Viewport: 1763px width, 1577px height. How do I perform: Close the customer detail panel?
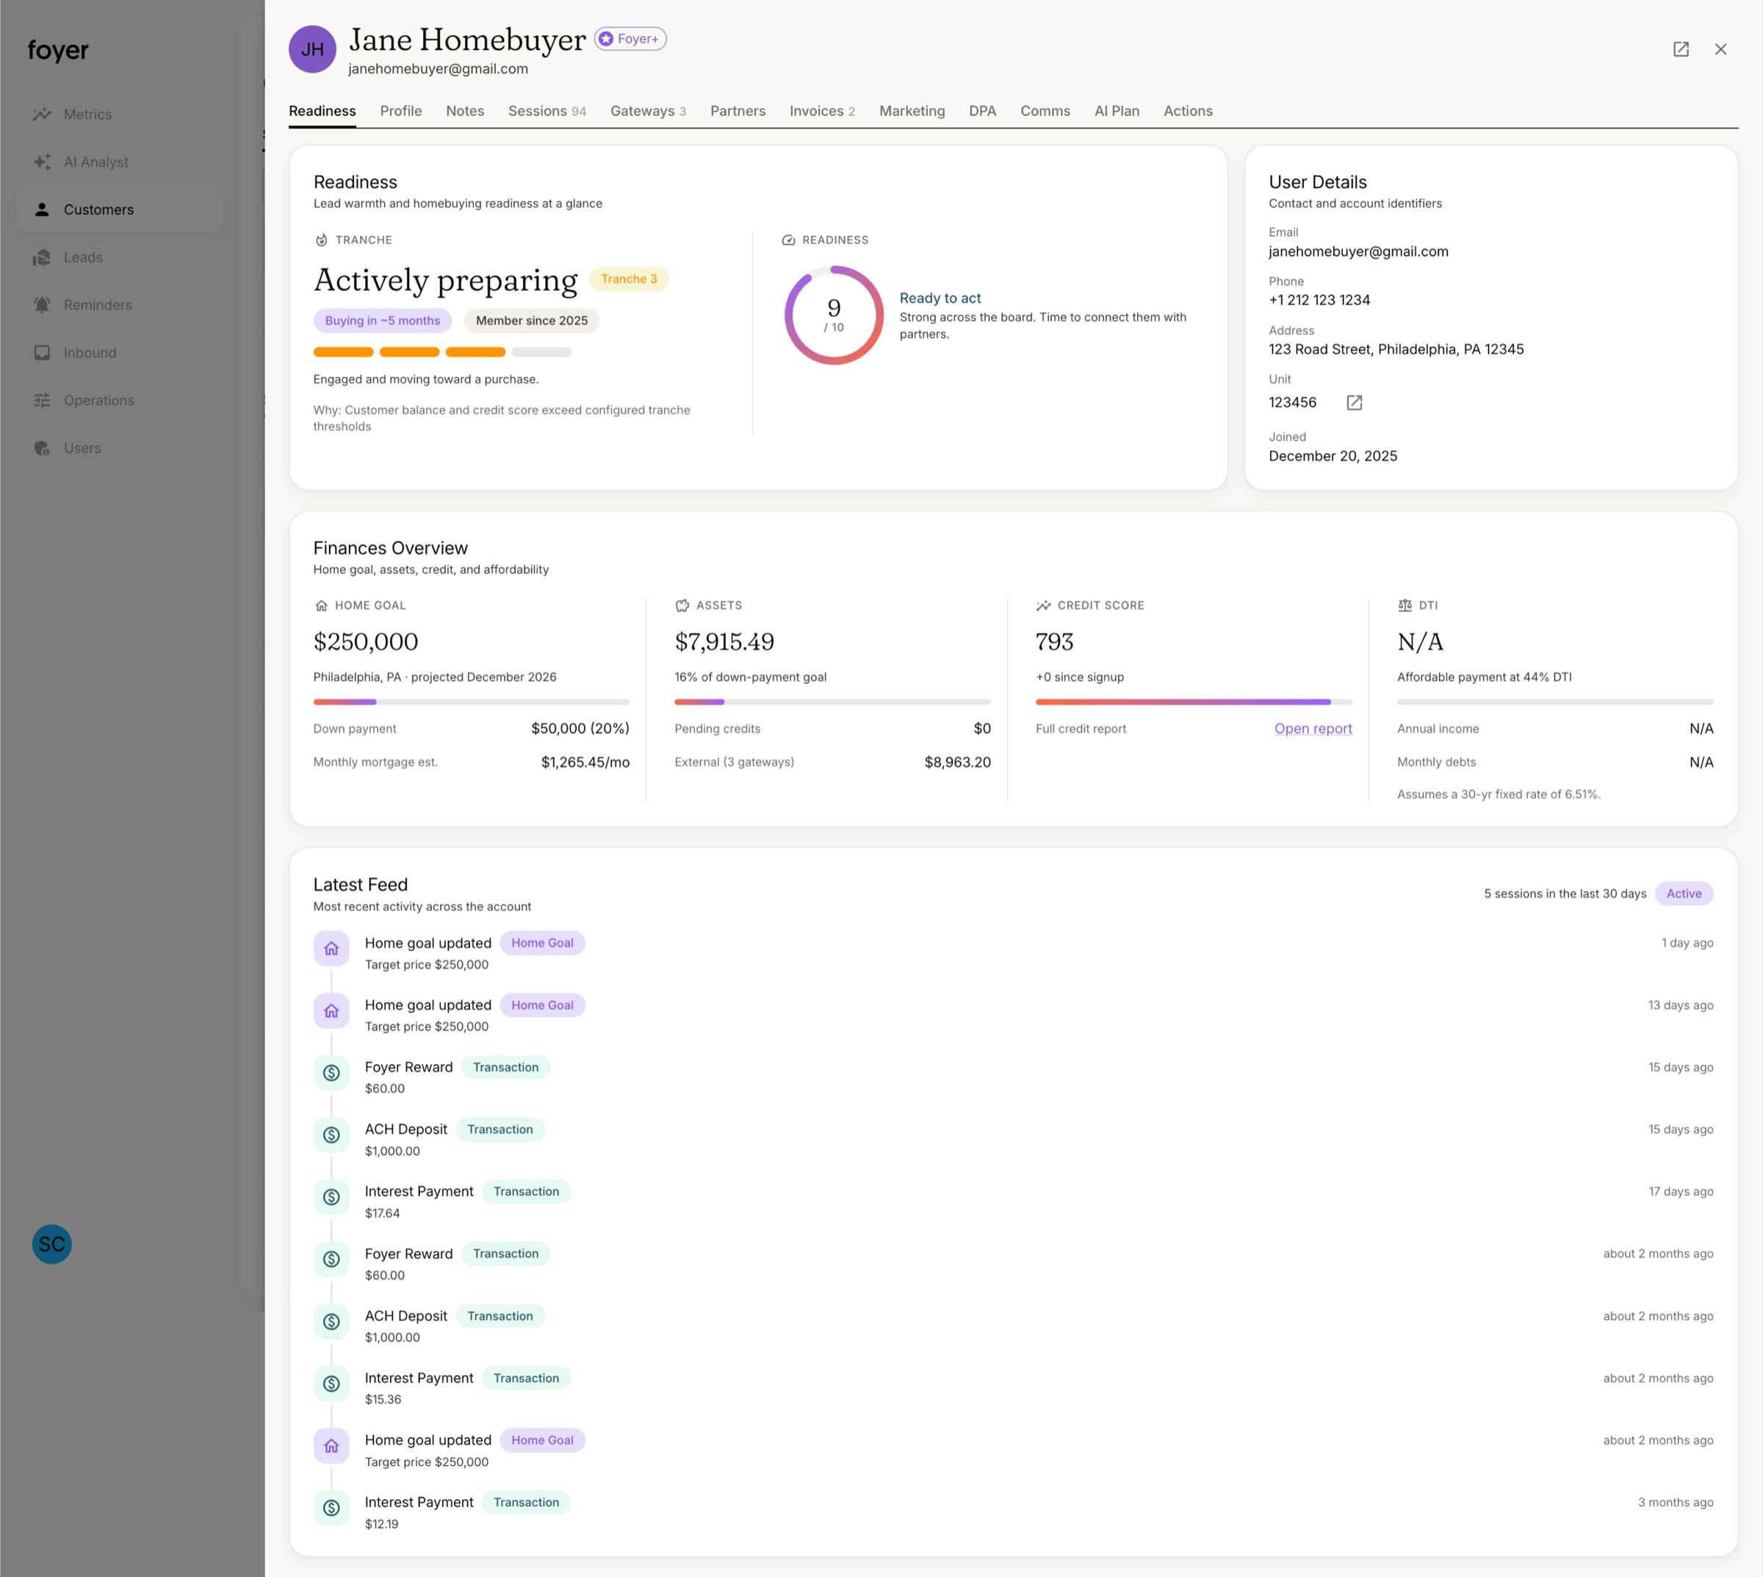[x=1720, y=49]
